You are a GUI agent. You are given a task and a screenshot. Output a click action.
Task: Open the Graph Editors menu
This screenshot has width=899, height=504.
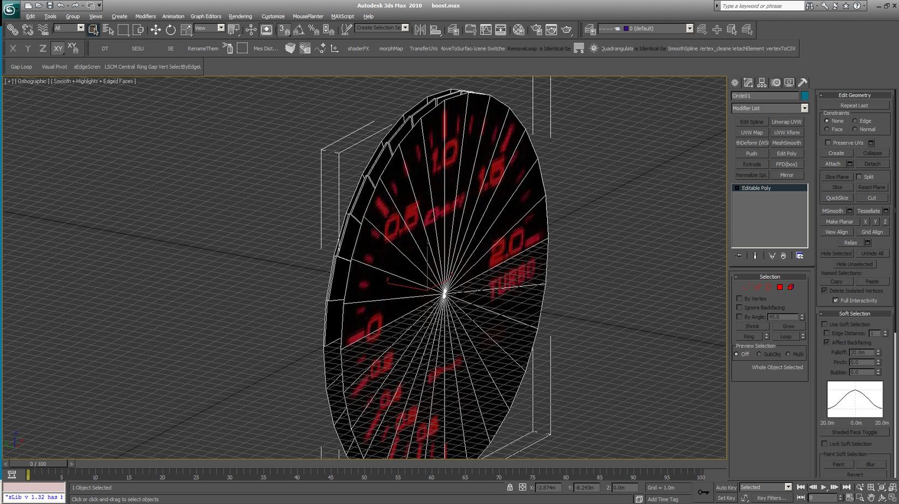click(x=206, y=16)
